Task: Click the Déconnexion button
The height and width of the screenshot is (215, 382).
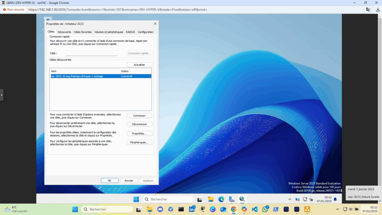Action: 140,124
